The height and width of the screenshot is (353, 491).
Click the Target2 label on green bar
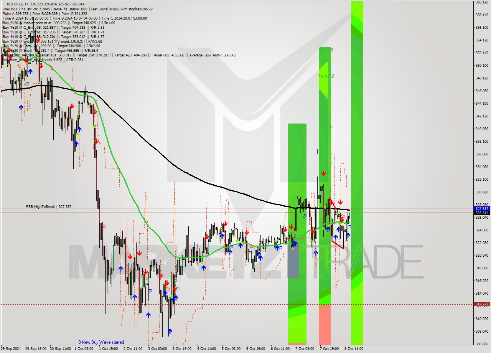coord(326,76)
